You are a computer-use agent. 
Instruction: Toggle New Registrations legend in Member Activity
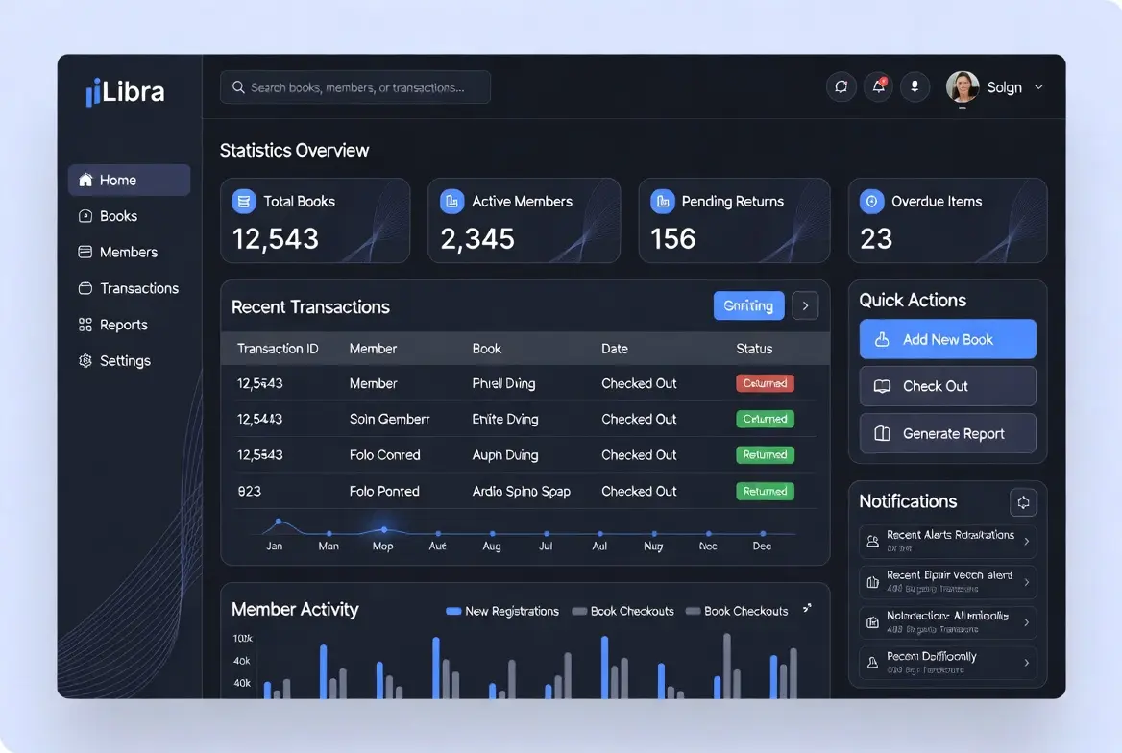502,611
